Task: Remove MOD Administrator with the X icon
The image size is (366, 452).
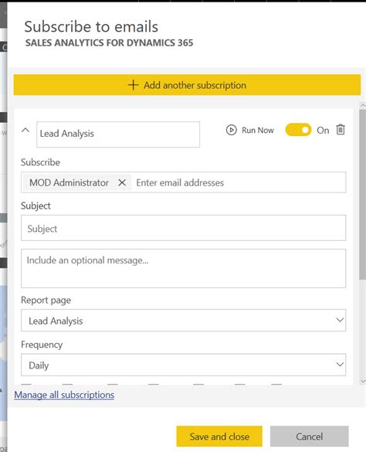Action: tap(122, 182)
